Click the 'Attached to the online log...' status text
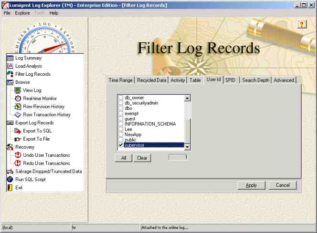The width and height of the screenshot is (317, 233). [165, 228]
